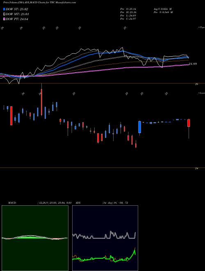The image size is (205, 271).
Task: Click the blue DOW ST legend swatch
Action: (4, 9)
